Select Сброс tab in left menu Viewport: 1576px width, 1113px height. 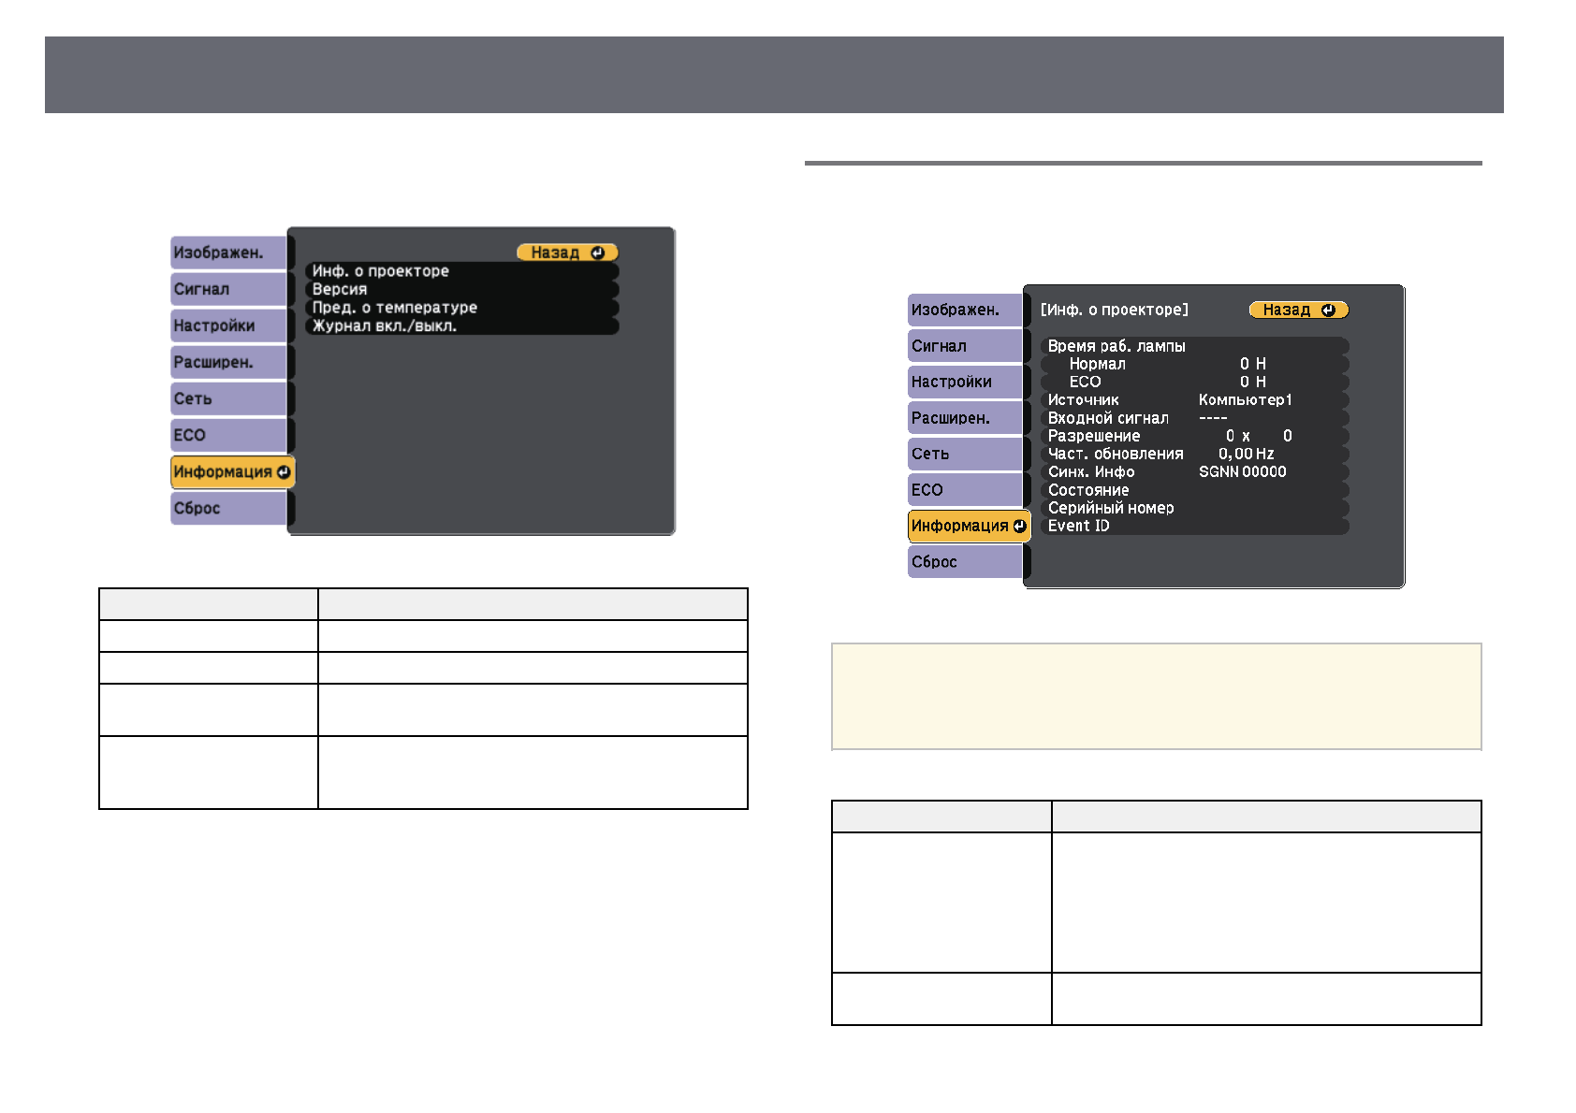click(228, 508)
